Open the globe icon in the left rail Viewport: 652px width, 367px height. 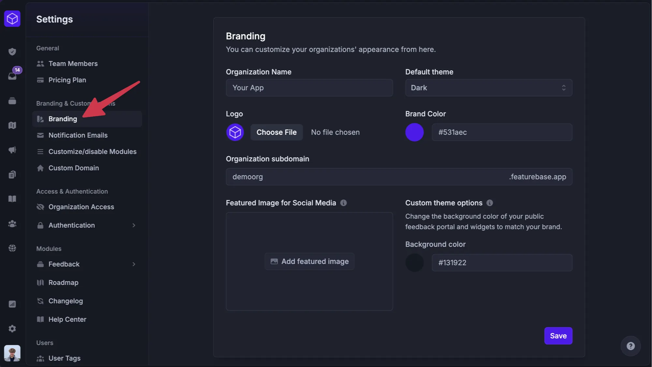point(12,248)
